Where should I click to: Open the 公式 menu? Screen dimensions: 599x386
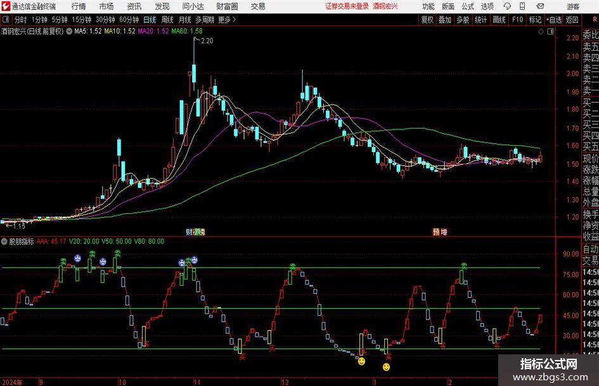(468, 6)
